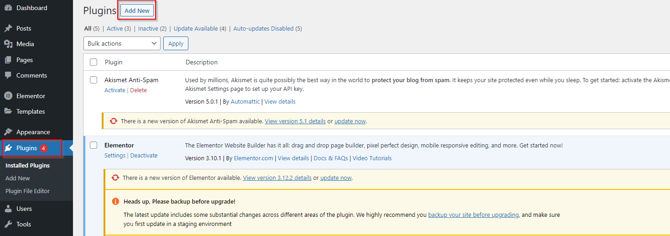Click View version 5.1 details link

pos(295,121)
